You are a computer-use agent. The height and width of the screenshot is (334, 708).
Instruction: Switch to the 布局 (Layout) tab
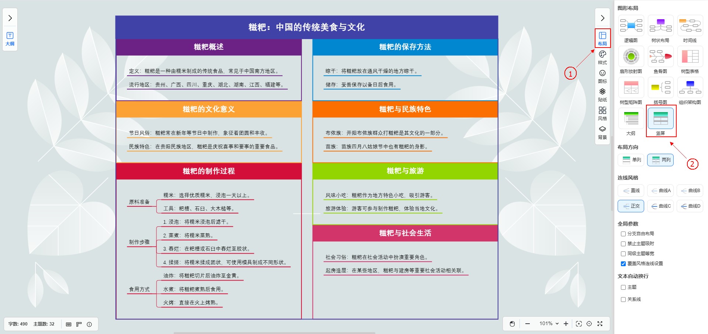[x=602, y=38]
